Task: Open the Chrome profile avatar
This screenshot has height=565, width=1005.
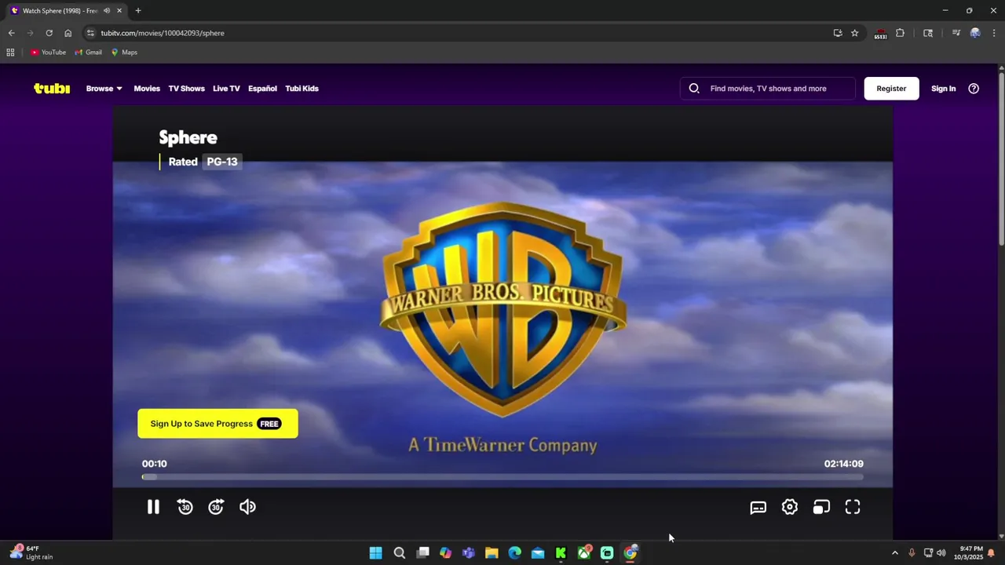Action: pos(974,33)
